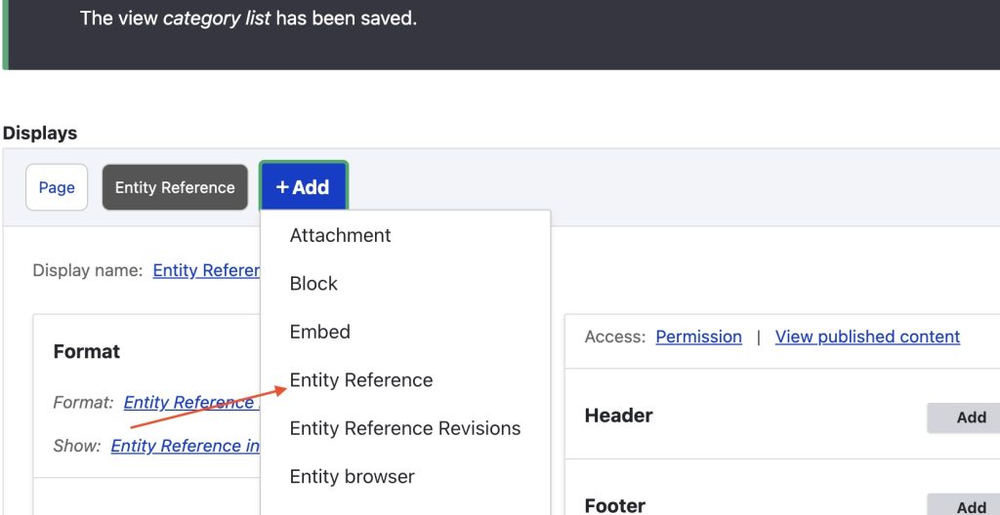This screenshot has height=515, width=1000.
Task: Click the plus Add display button
Action: coord(303,187)
